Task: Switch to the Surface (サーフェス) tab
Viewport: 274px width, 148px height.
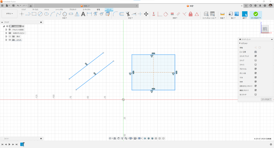Action: pyautogui.click(x=35, y=10)
